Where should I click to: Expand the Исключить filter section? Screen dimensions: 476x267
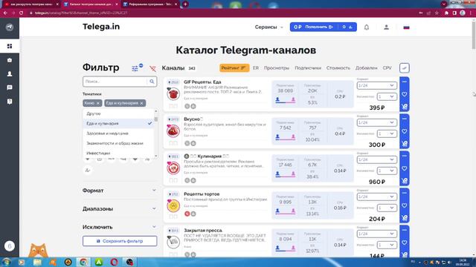click(x=120, y=227)
